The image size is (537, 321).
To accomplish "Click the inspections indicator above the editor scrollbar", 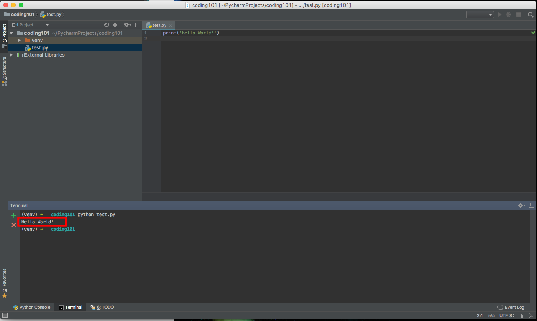I will coord(533,33).
